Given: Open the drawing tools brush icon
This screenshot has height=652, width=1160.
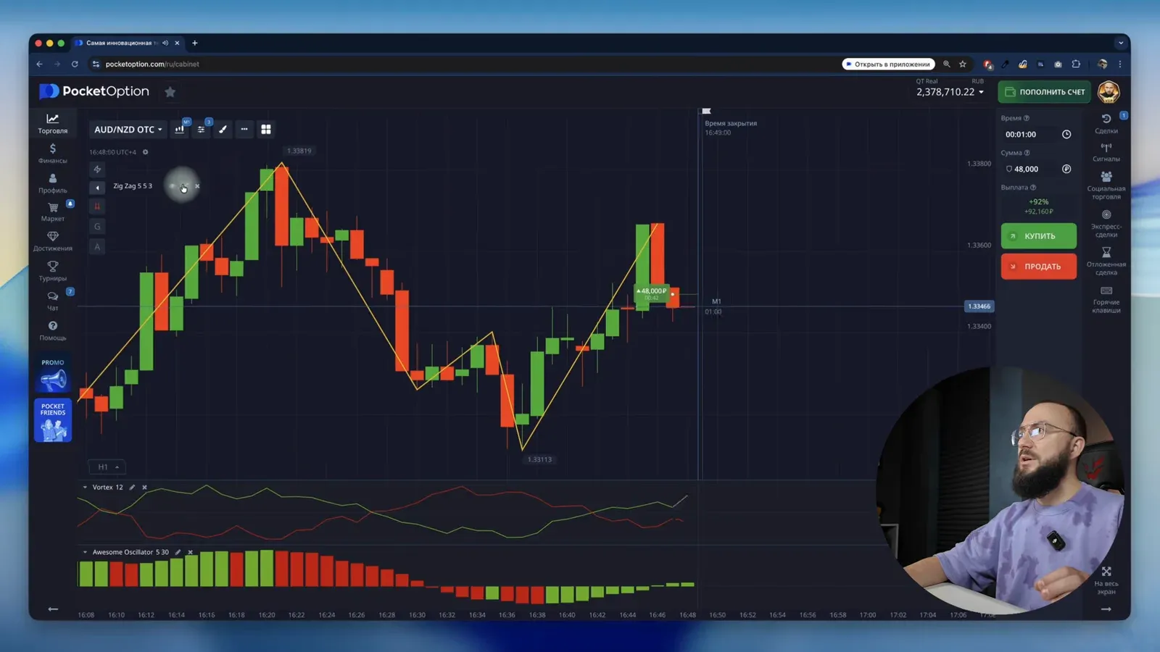Looking at the screenshot, I should pyautogui.click(x=223, y=129).
